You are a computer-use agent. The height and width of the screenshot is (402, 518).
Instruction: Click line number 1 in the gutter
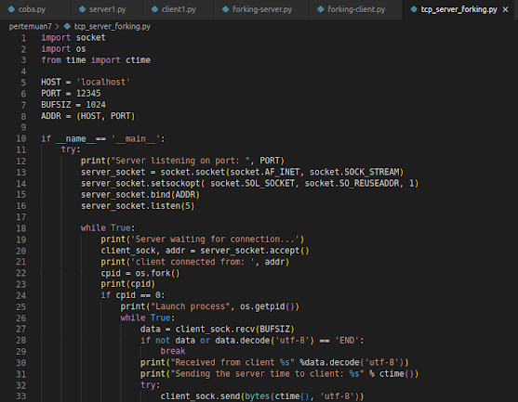pos(23,38)
